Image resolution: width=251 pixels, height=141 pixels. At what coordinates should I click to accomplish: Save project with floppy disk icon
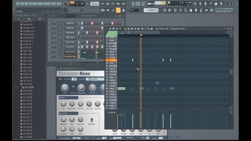216,4
